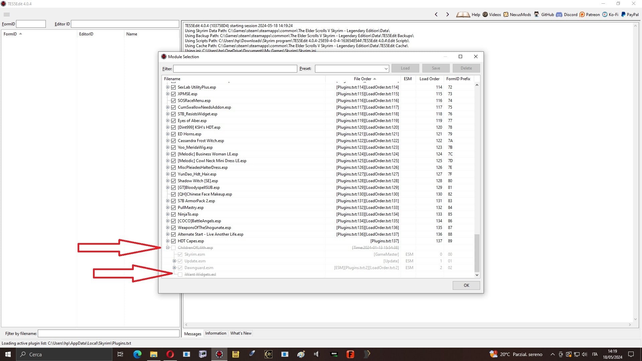Sort by Load Order column header
Screen dimensions: 642x361
click(429, 79)
